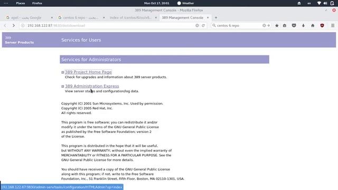Switch to the epel Google tab

[x=30, y=17]
